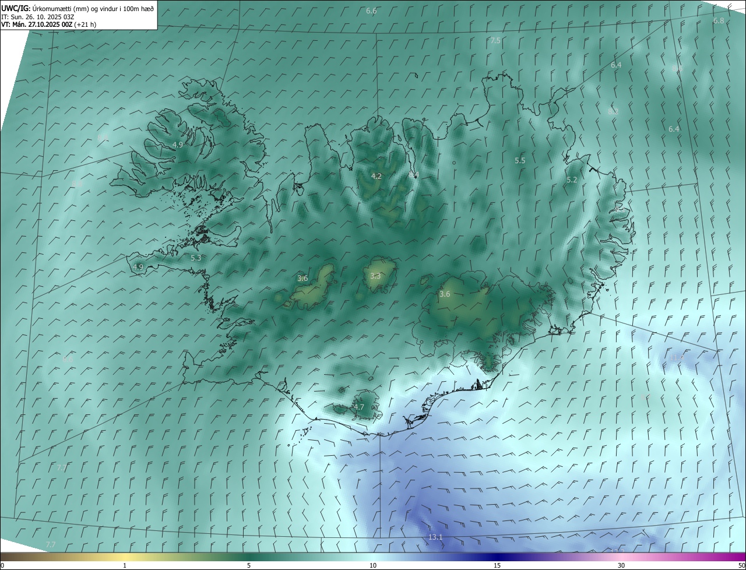The height and width of the screenshot is (570, 746).
Task: Click the 5.3 value label
Action: pyautogui.click(x=196, y=257)
